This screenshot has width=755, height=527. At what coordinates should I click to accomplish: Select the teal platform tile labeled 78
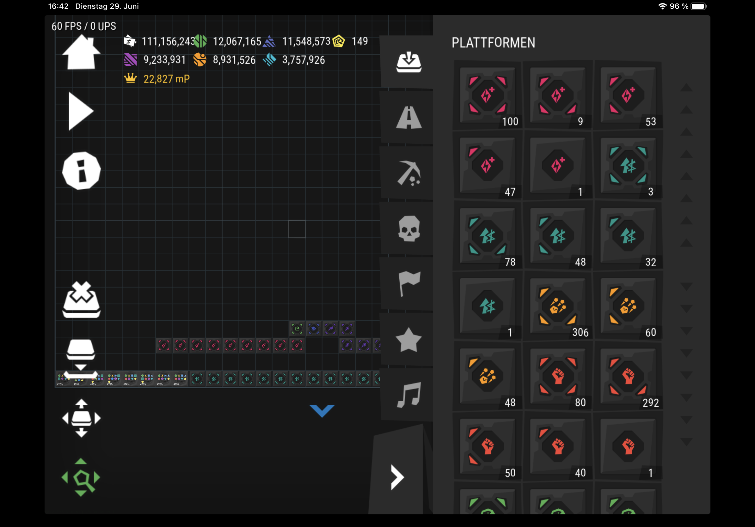point(487,236)
